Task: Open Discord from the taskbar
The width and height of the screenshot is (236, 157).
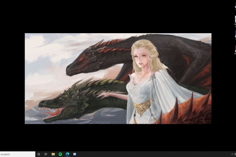Action: (x=75, y=154)
